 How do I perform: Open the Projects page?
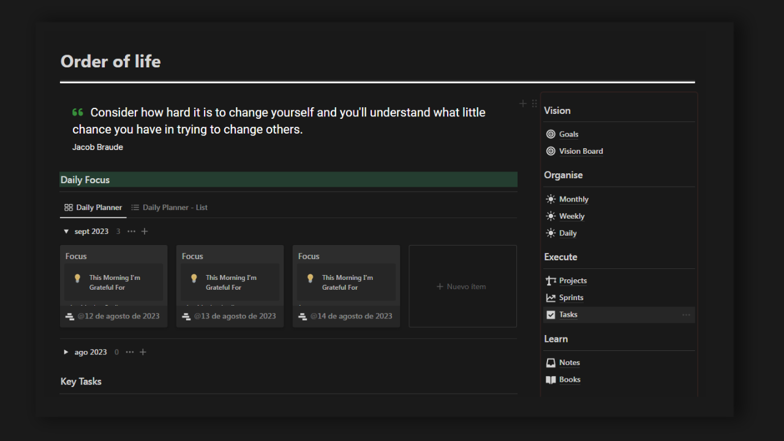(x=573, y=281)
